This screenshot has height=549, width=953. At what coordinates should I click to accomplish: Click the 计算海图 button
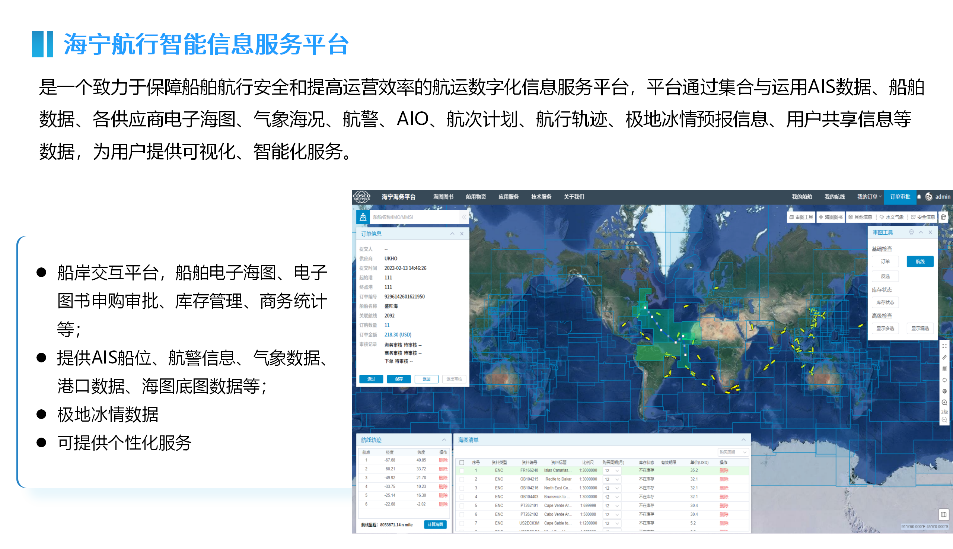point(435,524)
